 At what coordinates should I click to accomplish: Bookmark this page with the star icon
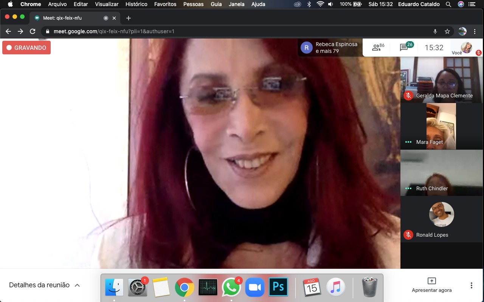click(x=447, y=31)
